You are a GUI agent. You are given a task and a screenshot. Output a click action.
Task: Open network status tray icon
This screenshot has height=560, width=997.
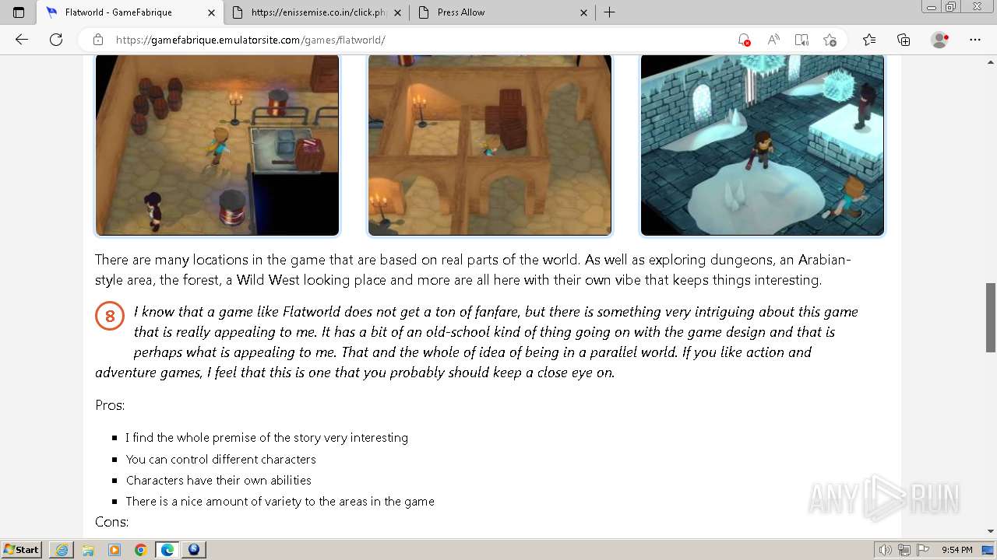click(904, 550)
